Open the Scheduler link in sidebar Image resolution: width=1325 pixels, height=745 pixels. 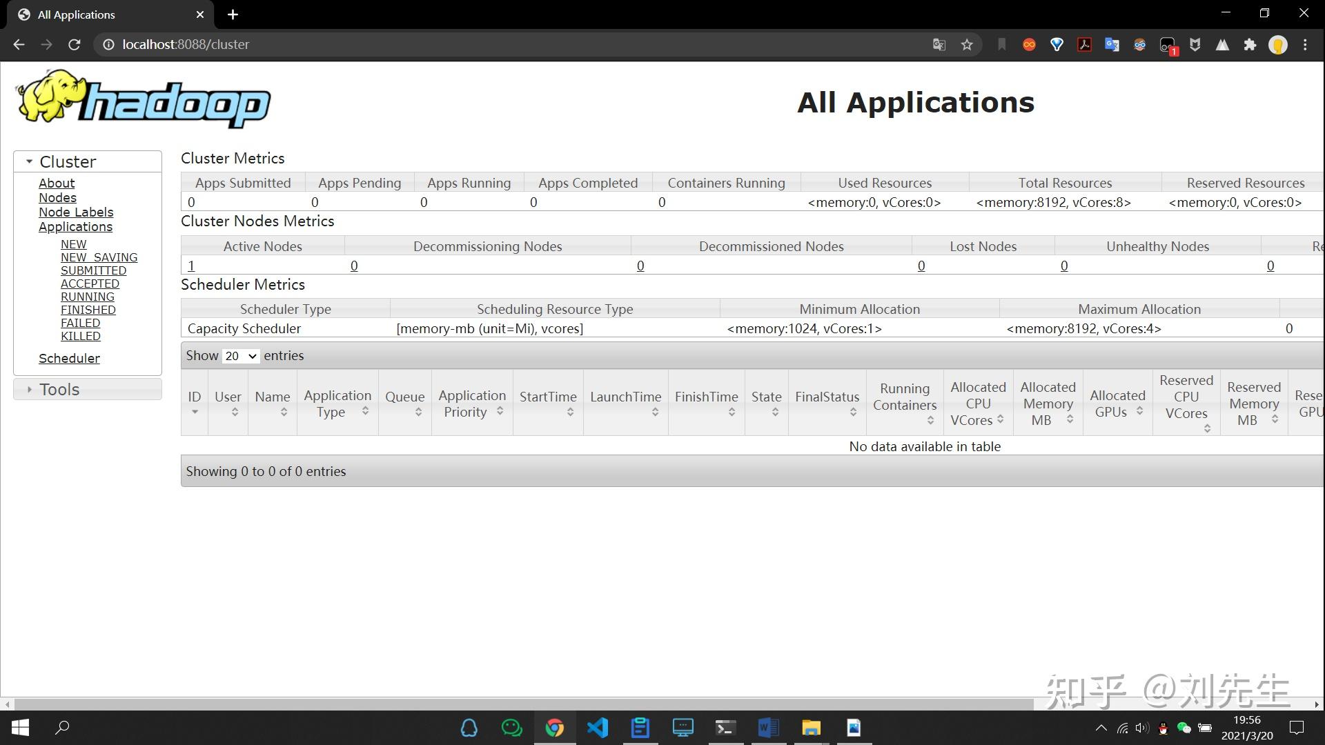point(69,358)
